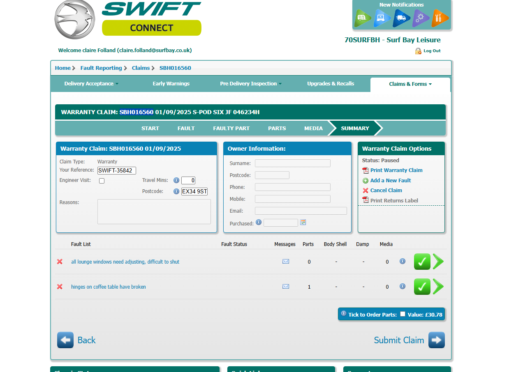Image resolution: width=516 pixels, height=372 pixels.
Task: Click the Print Warranty Claim PDF icon
Action: (x=366, y=170)
